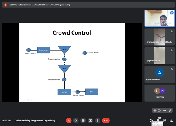Show participants list people icon

pos(158,121)
